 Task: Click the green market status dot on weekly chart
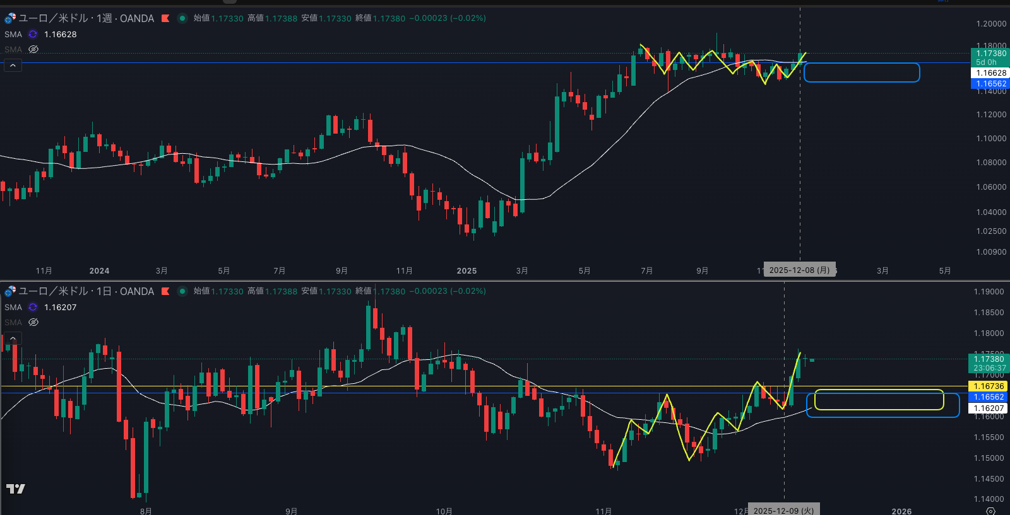coord(182,18)
